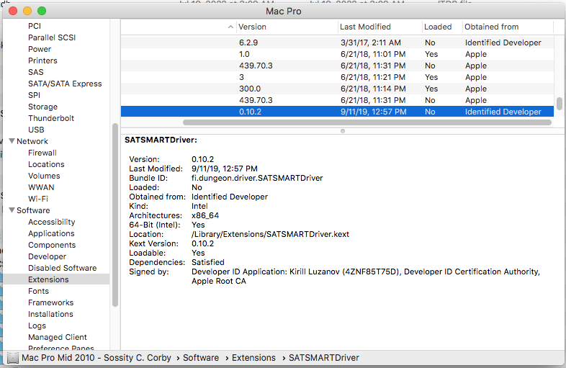This screenshot has height=368, width=566.
Task: Select the Software category label
Action: (x=33, y=210)
